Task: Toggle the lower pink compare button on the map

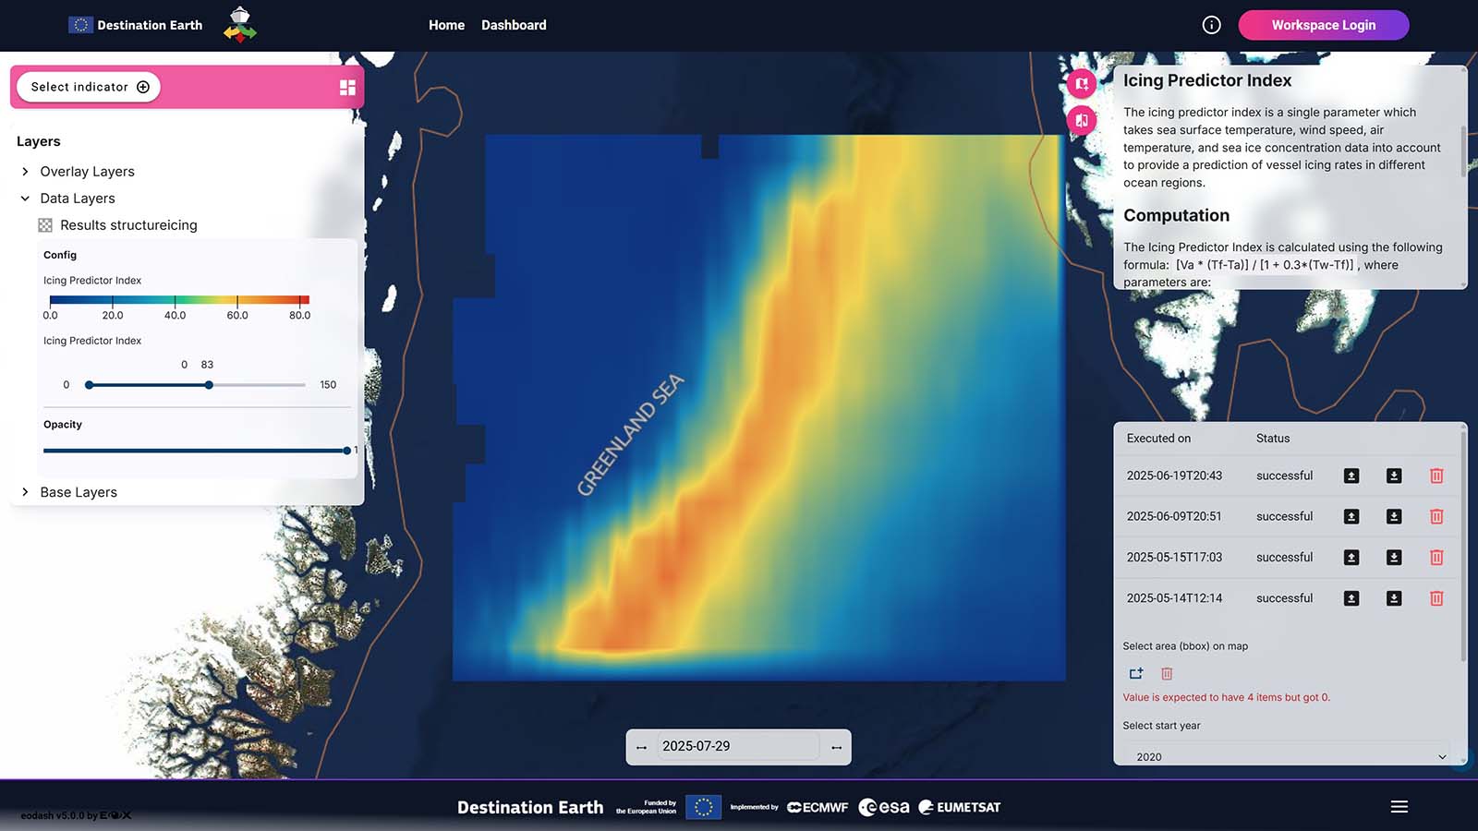Action: click(1081, 120)
